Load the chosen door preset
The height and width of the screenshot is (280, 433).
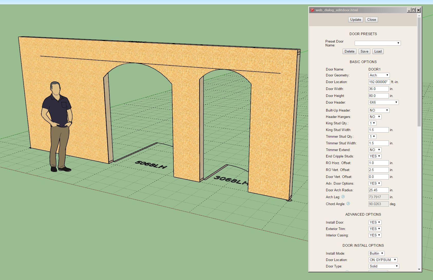(x=378, y=51)
